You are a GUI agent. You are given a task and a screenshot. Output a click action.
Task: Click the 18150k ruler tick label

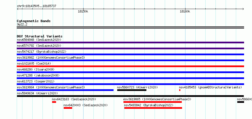pyautogui.click(x=83, y=11)
